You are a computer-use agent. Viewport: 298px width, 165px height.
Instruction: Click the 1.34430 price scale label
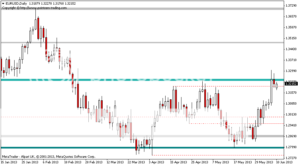(x=291, y=49)
